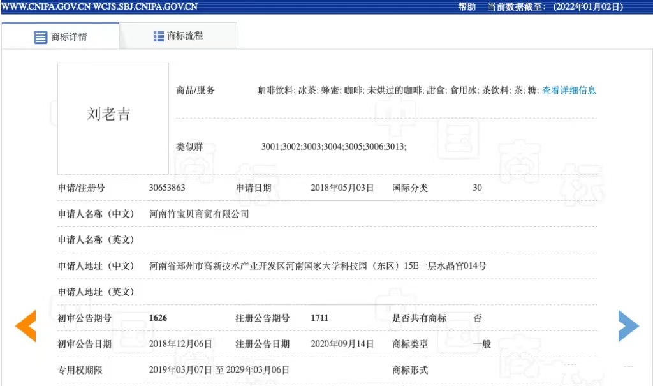Screen dimensions: 653x386
Task: Select preliminary announcement date 2018年12月06日
Action: click(x=180, y=345)
